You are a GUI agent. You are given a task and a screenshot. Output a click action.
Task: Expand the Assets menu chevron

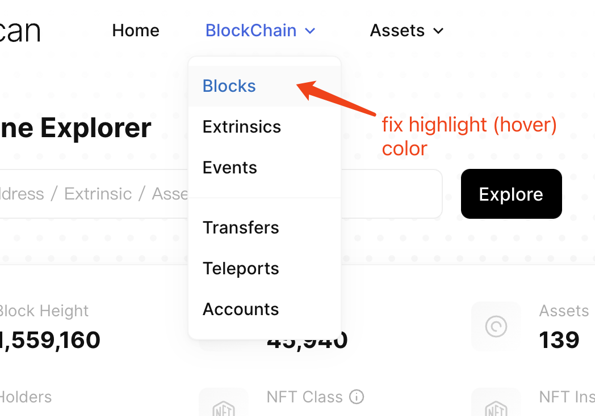point(438,31)
